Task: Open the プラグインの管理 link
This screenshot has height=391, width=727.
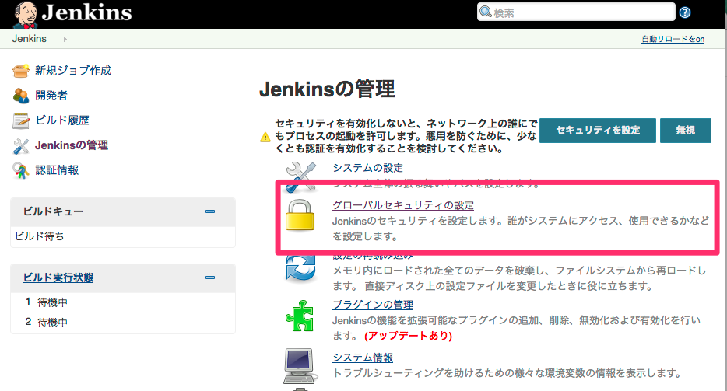Action: pos(373,305)
